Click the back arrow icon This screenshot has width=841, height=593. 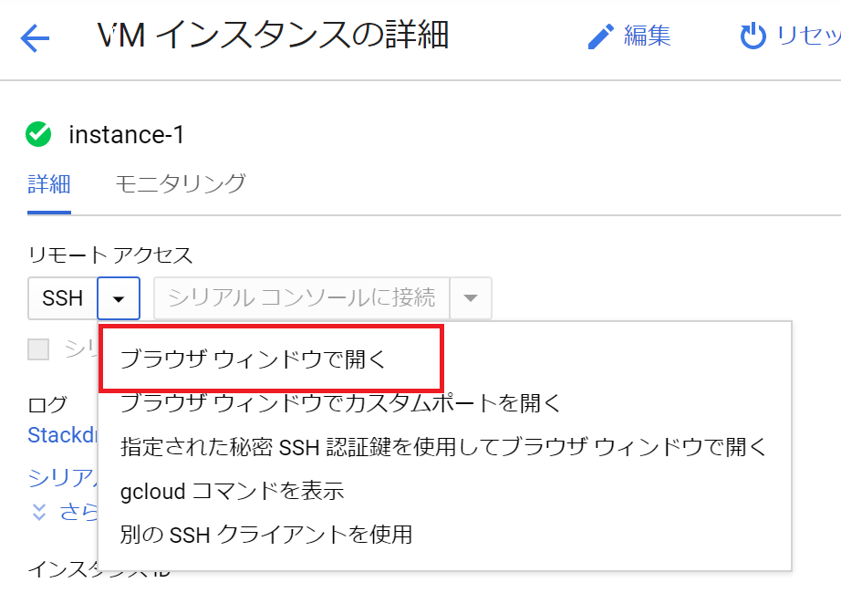click(34, 38)
